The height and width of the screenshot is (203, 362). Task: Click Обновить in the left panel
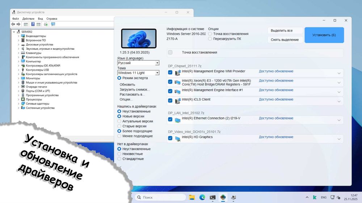click(x=127, y=85)
